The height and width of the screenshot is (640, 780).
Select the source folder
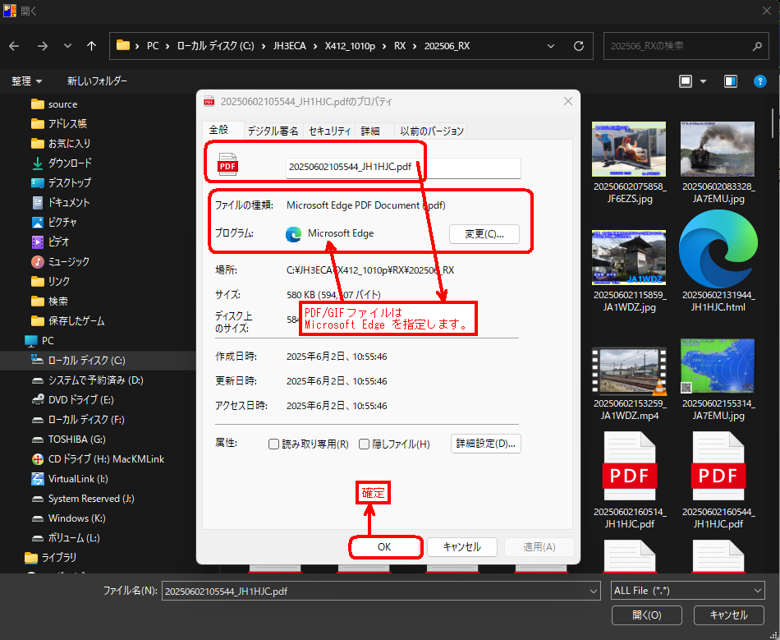point(54,104)
